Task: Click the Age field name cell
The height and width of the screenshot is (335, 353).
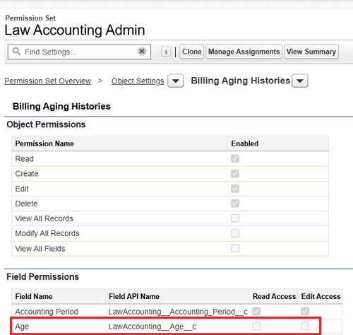Action: (x=22, y=327)
